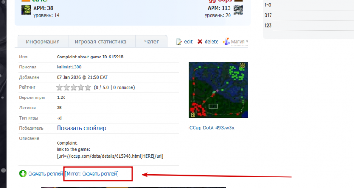The height and width of the screenshot is (188, 354).
Task: Open the Чатег tab
Action: (152, 42)
